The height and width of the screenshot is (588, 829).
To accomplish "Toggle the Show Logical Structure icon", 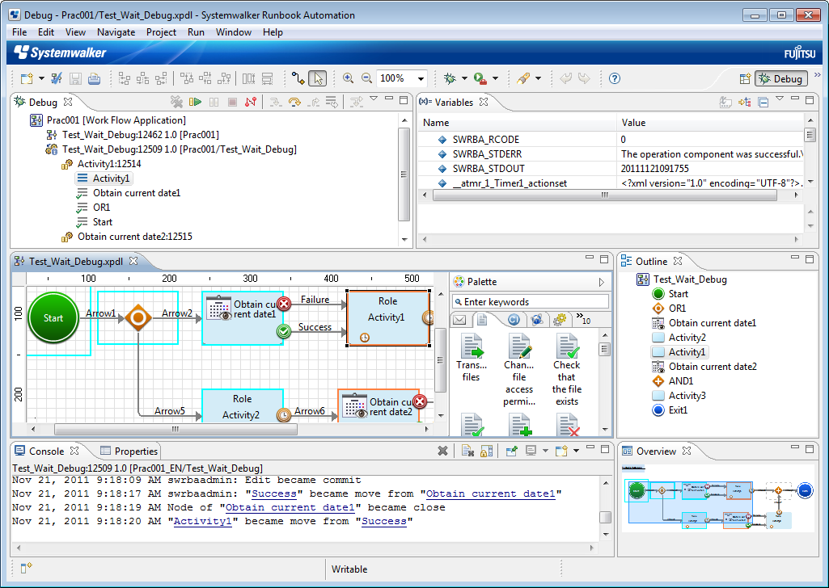I will click(744, 102).
